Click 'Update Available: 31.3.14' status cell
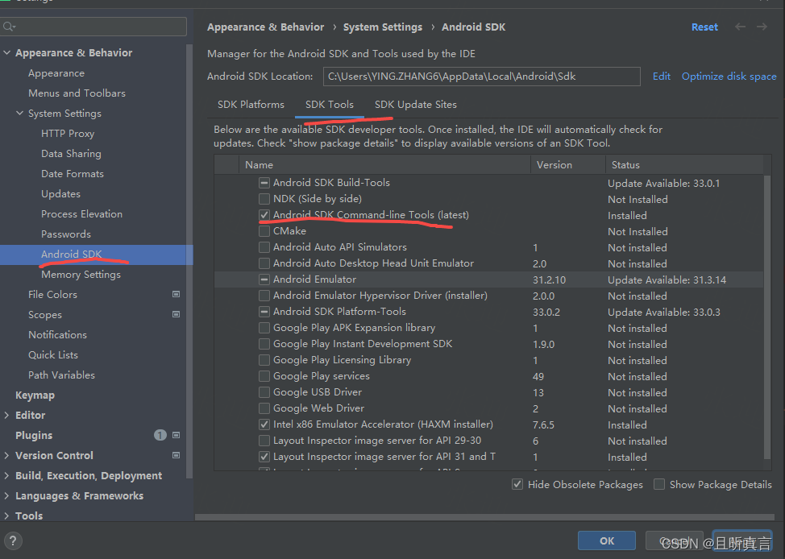 tap(667, 279)
